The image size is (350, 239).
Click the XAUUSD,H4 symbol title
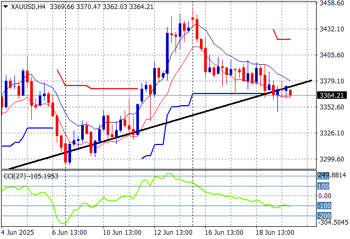point(28,7)
